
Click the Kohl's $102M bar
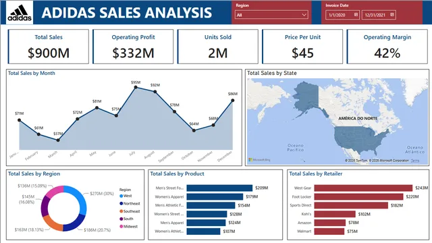point(335,214)
